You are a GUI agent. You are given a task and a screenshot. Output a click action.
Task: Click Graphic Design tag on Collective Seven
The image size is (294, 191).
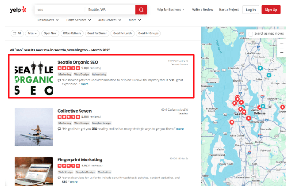(x=102, y=123)
